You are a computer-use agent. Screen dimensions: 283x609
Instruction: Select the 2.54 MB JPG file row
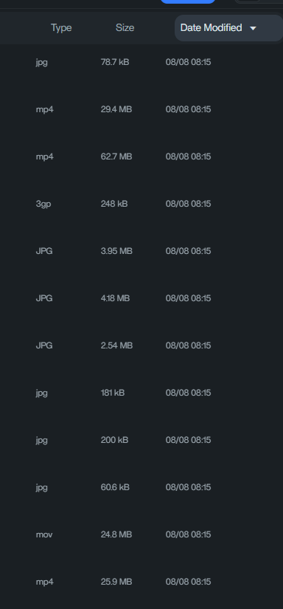click(x=141, y=345)
